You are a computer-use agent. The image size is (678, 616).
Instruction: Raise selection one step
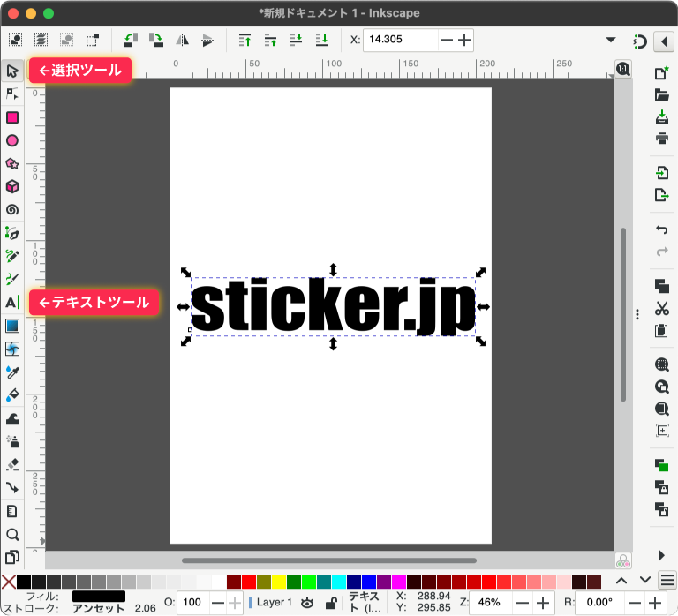tap(271, 40)
